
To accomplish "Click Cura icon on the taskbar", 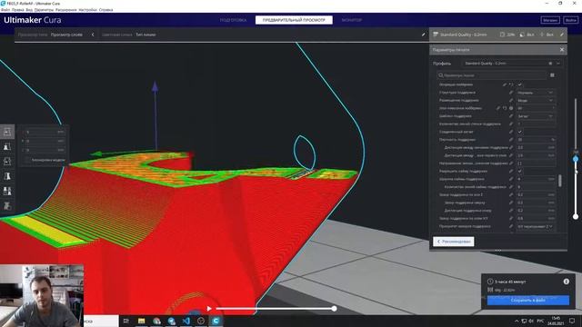I will pyautogui.click(x=216, y=321).
